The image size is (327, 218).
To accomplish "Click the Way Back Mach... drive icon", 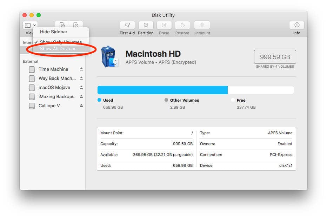I will [x=32, y=79].
